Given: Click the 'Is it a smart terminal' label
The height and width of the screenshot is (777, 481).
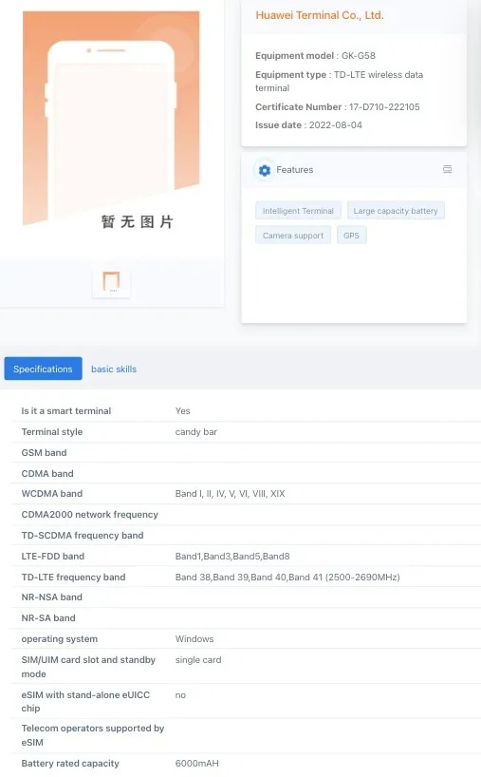Looking at the screenshot, I should pos(66,410).
